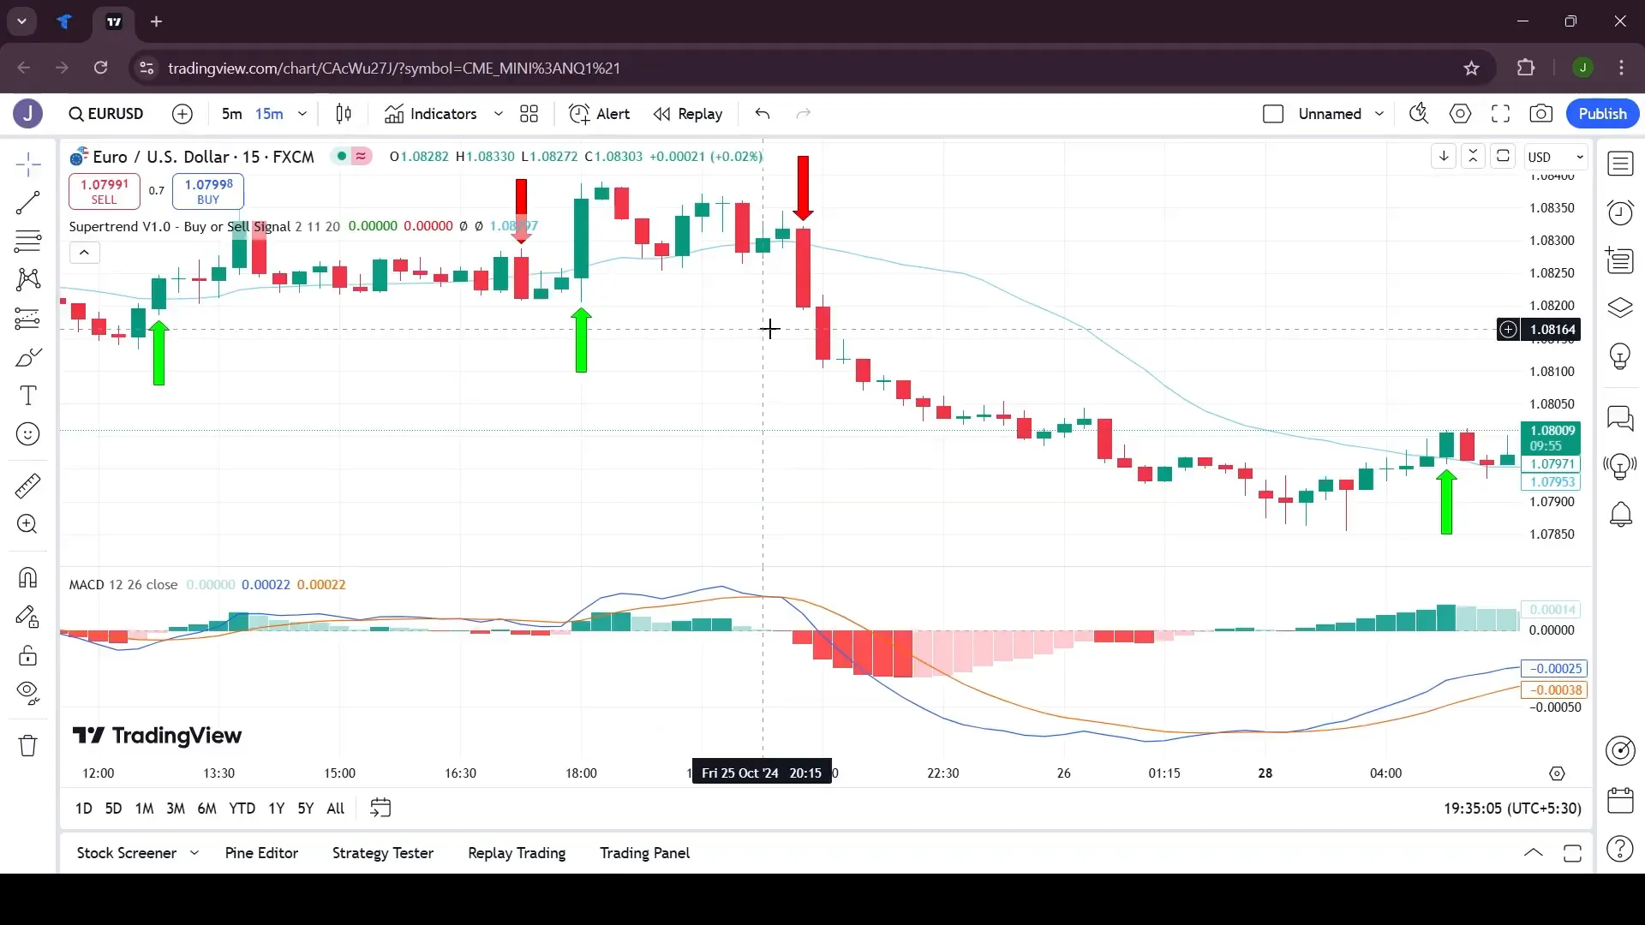Open the watchlist panel icon
The image size is (1645, 925).
point(1620,164)
